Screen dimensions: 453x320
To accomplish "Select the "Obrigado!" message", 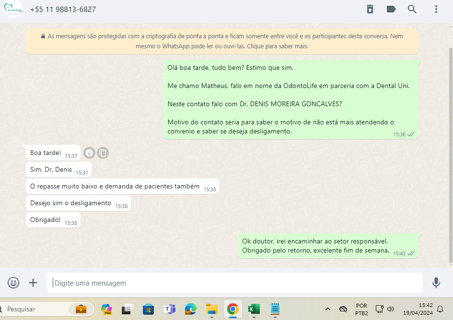I will tap(53, 220).
